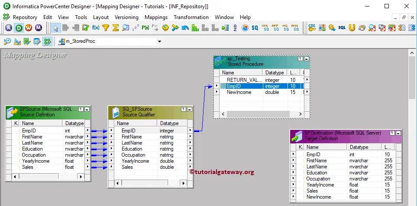Viewport: 417px width, 206px height.
Task: Open the m_StoredProc mapping dropdown
Action: point(159,42)
